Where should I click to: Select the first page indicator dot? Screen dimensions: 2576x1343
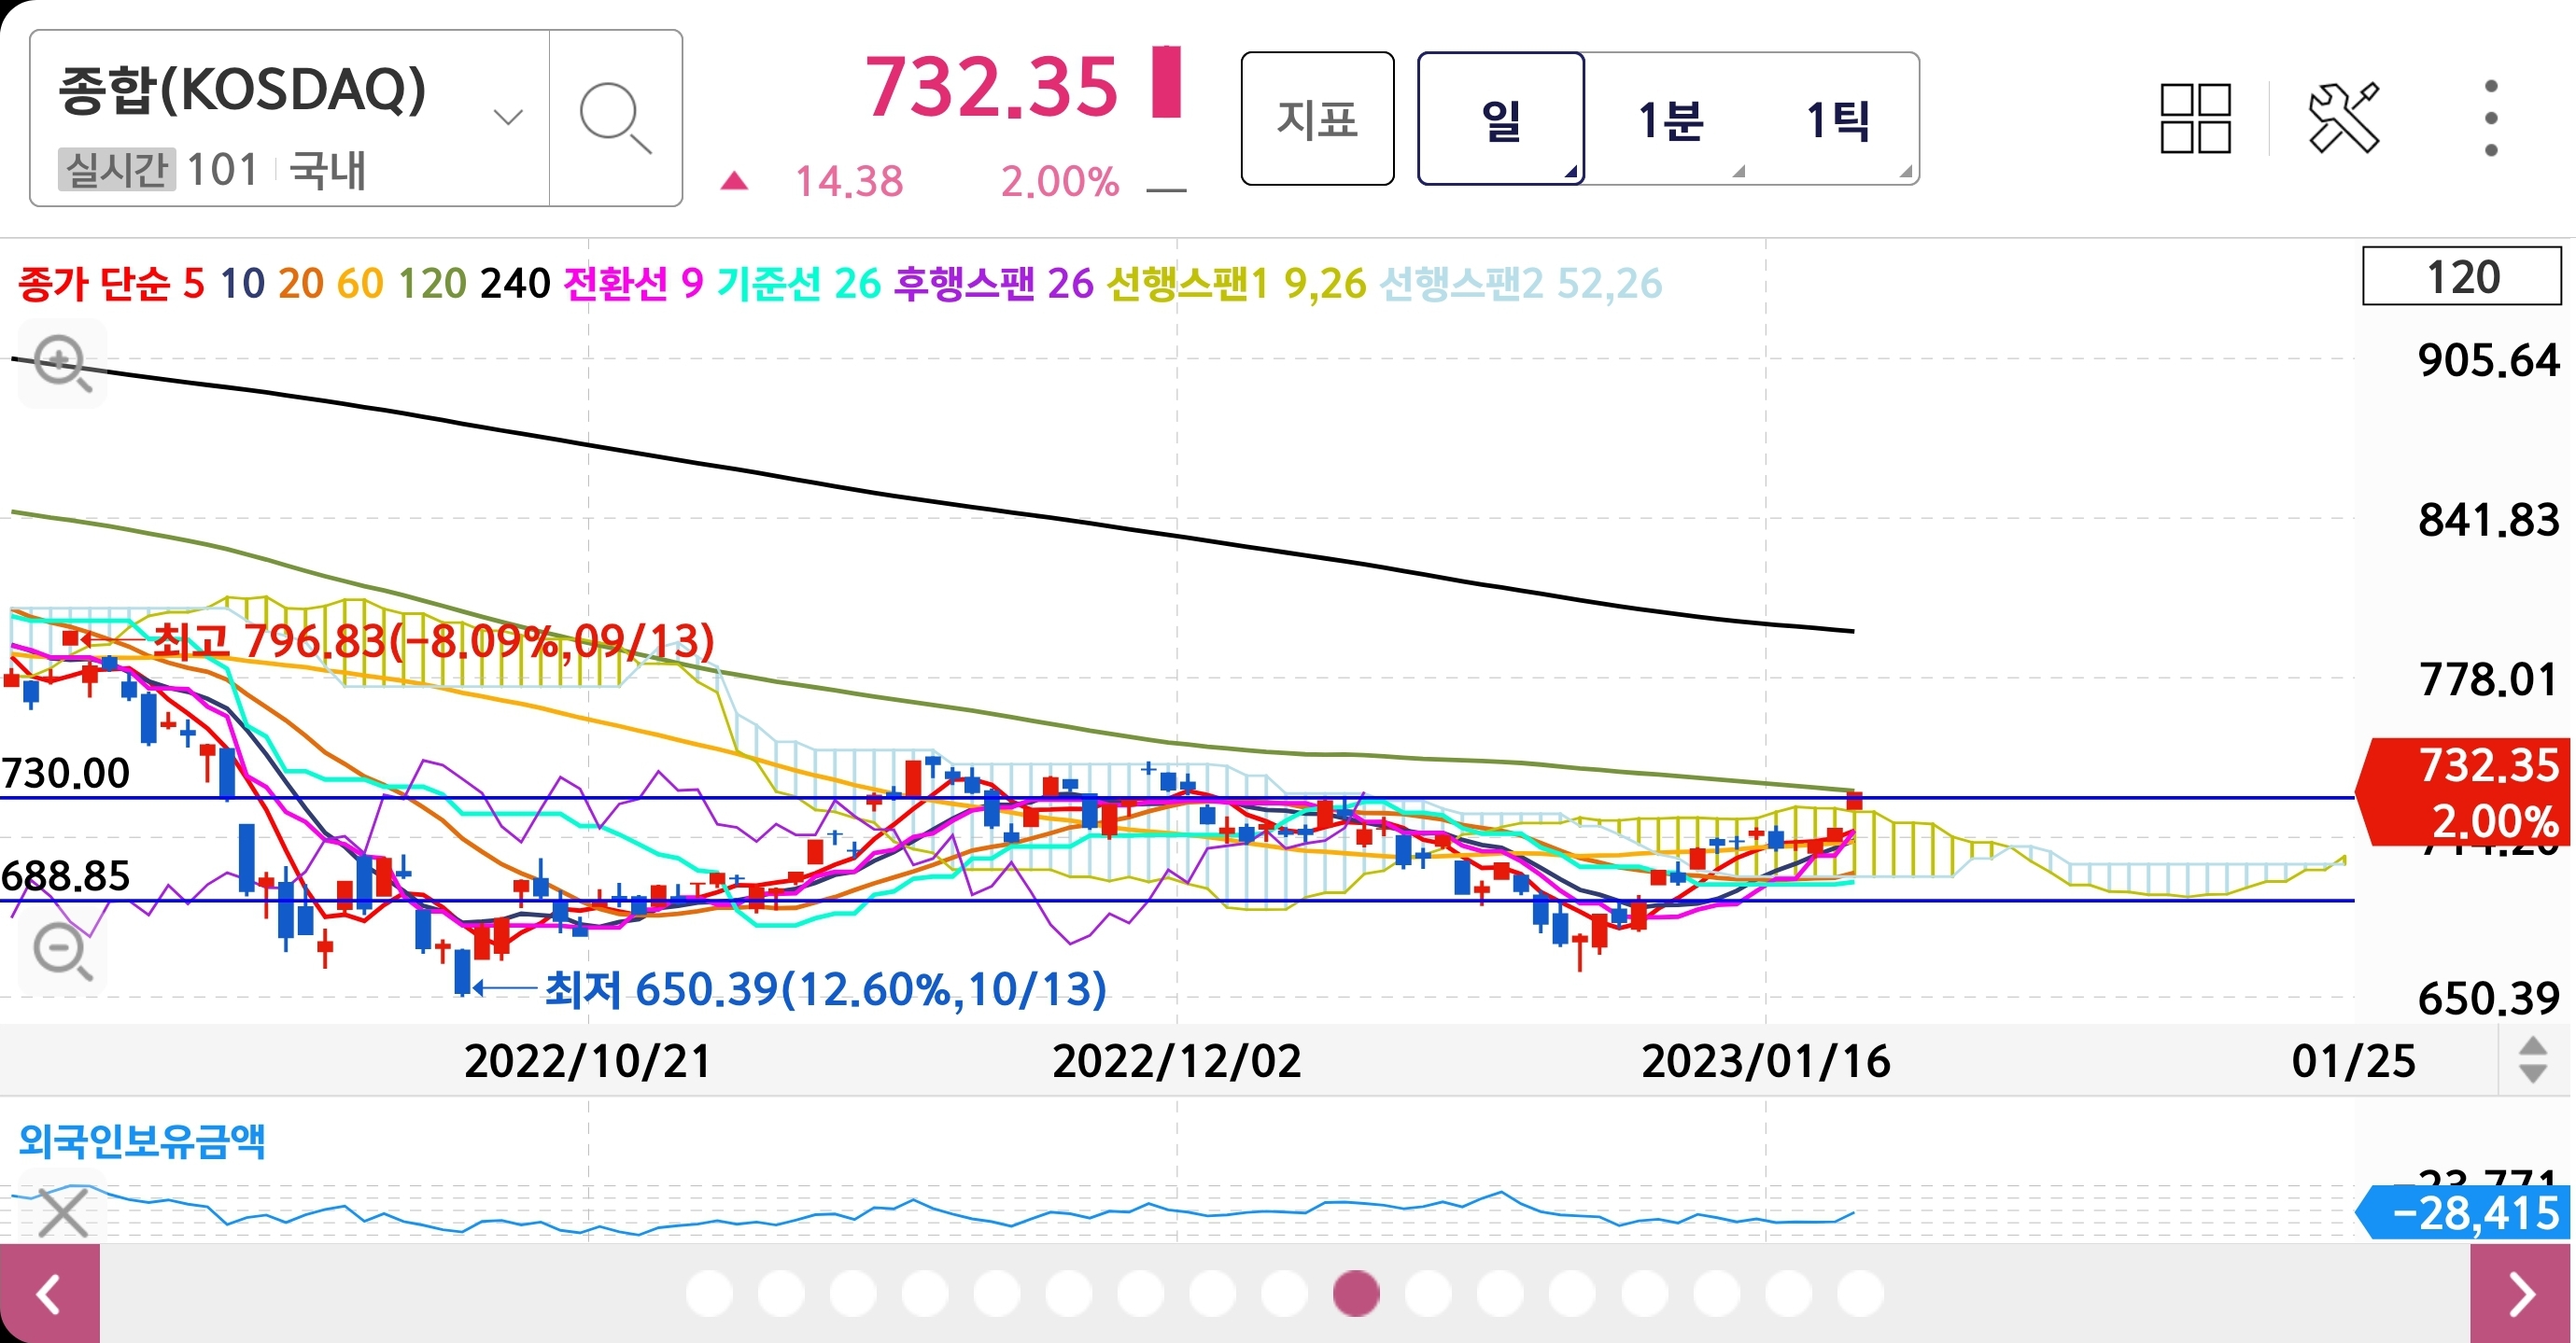click(x=709, y=1294)
